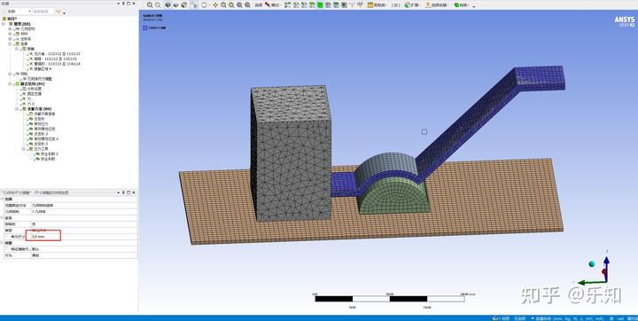Open the 名称 filter dropdown in the outline panel
This screenshot has height=321, width=638.
point(18,12)
